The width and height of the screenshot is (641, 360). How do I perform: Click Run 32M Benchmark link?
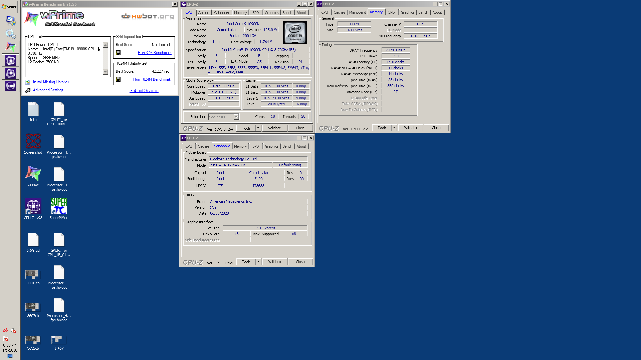pyautogui.click(x=155, y=53)
